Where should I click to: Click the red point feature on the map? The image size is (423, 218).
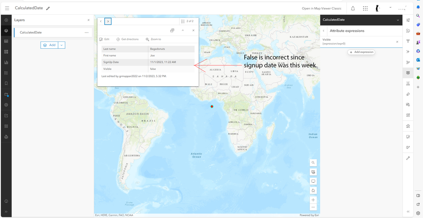[212, 107]
